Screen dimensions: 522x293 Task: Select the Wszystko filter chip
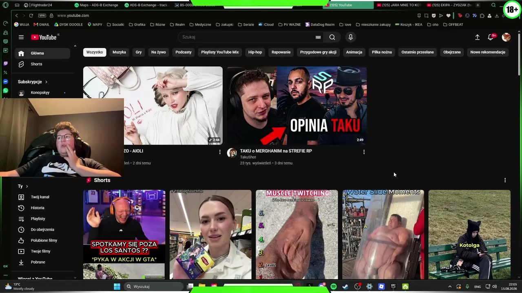click(x=95, y=52)
